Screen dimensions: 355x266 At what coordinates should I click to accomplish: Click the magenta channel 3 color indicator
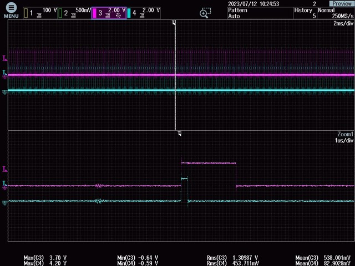click(95, 13)
